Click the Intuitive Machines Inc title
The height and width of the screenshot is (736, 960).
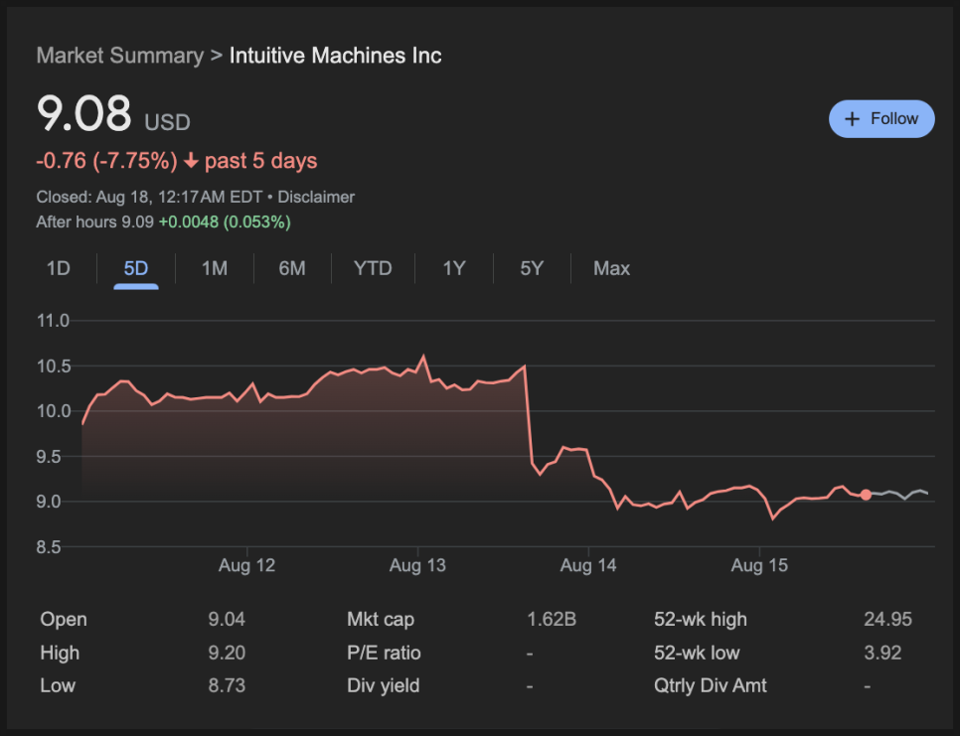tap(336, 56)
